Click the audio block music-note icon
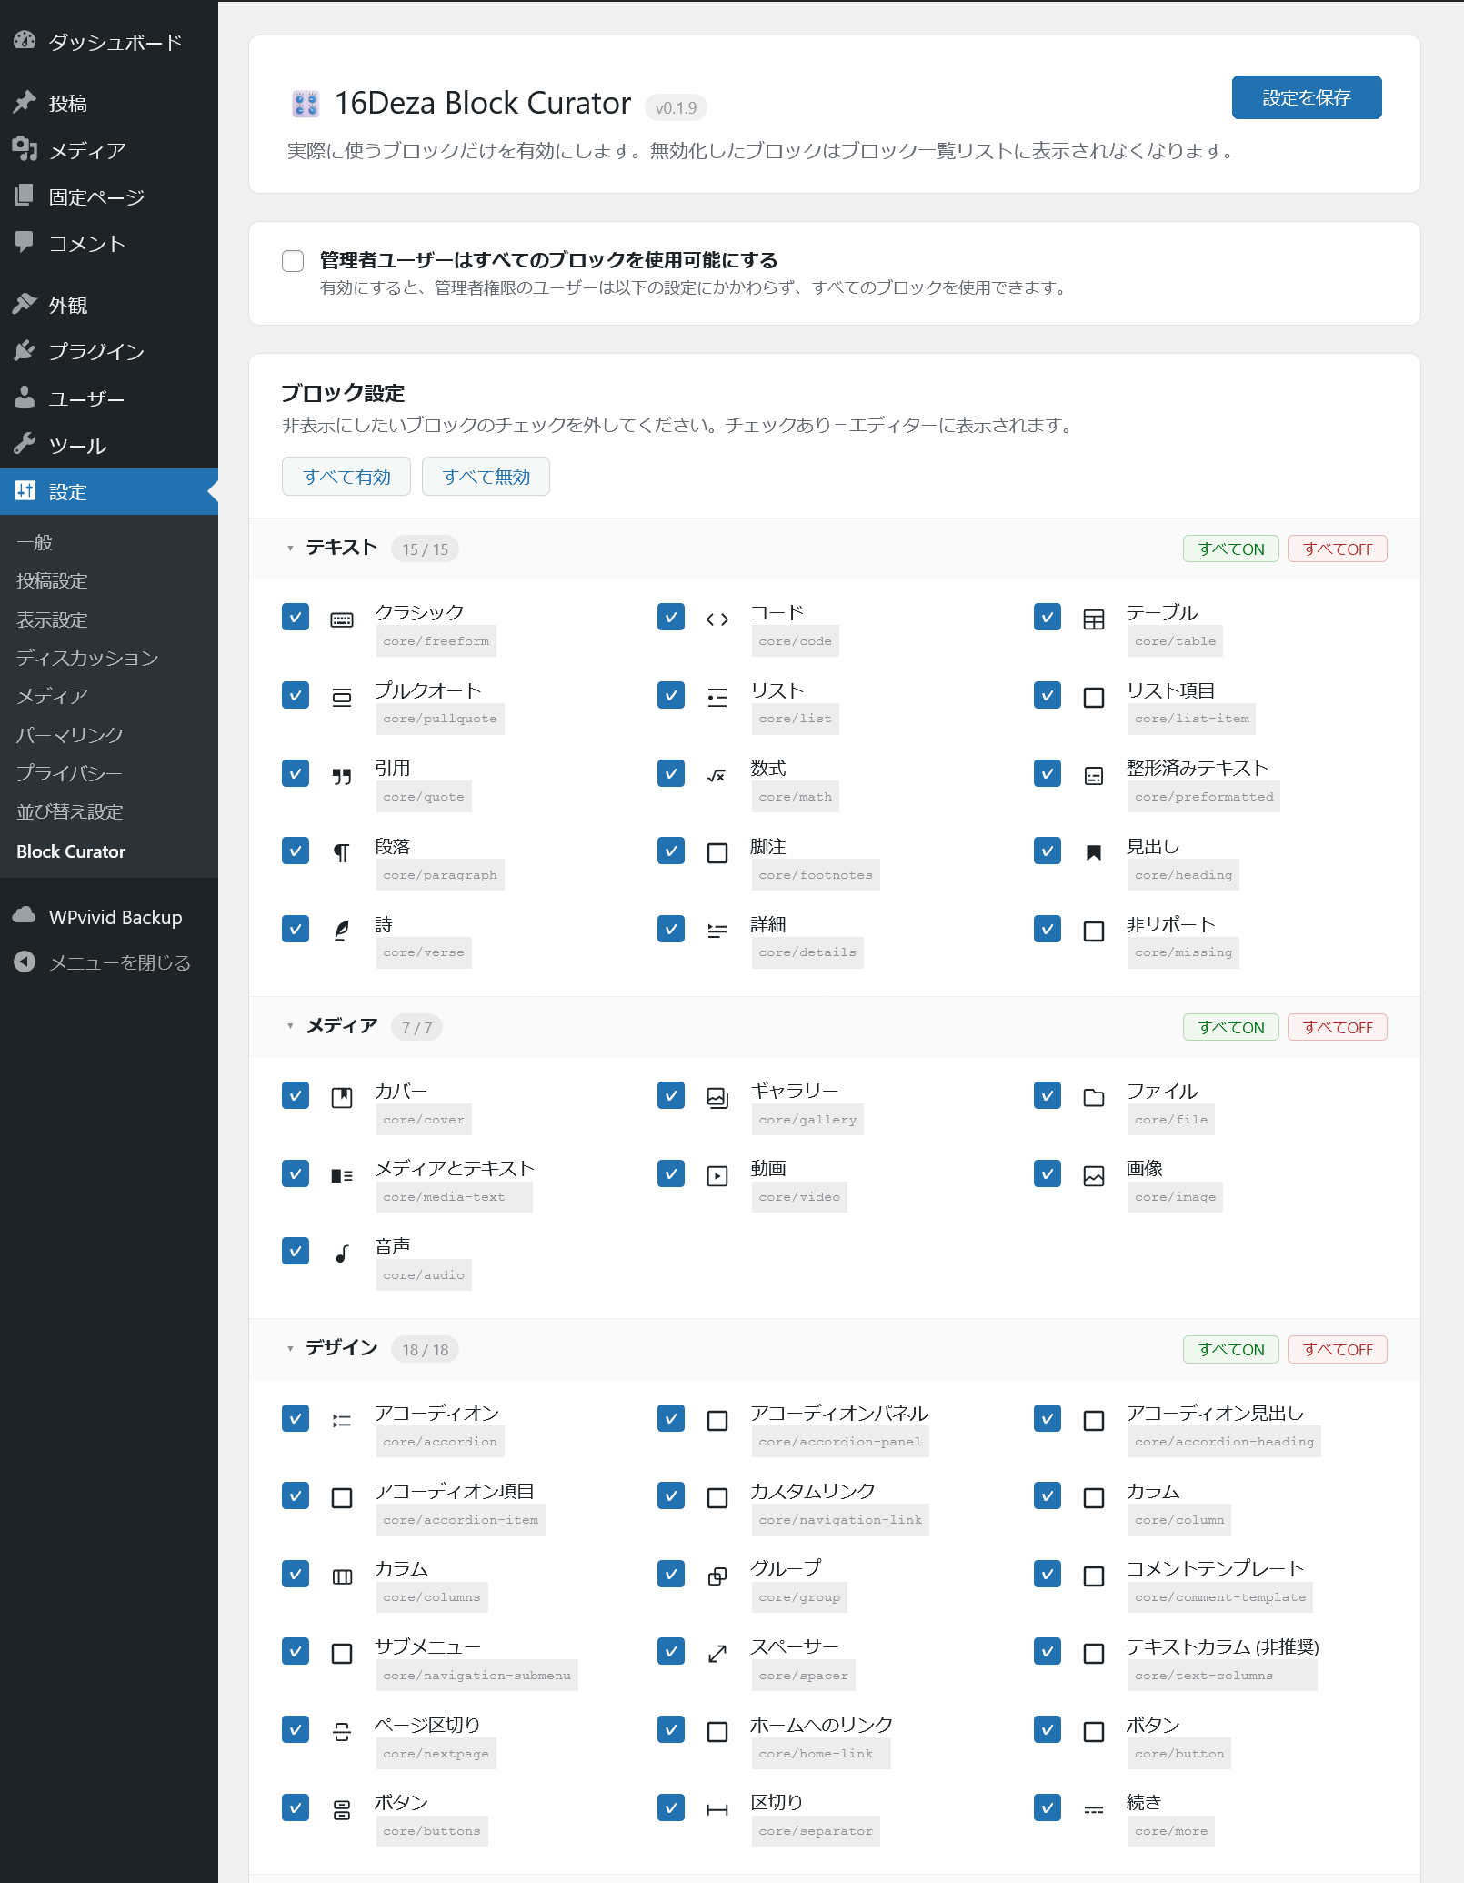Image resolution: width=1464 pixels, height=1883 pixels. (342, 1254)
